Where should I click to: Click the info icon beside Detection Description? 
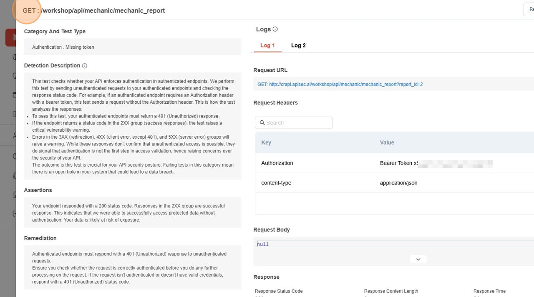(85, 66)
